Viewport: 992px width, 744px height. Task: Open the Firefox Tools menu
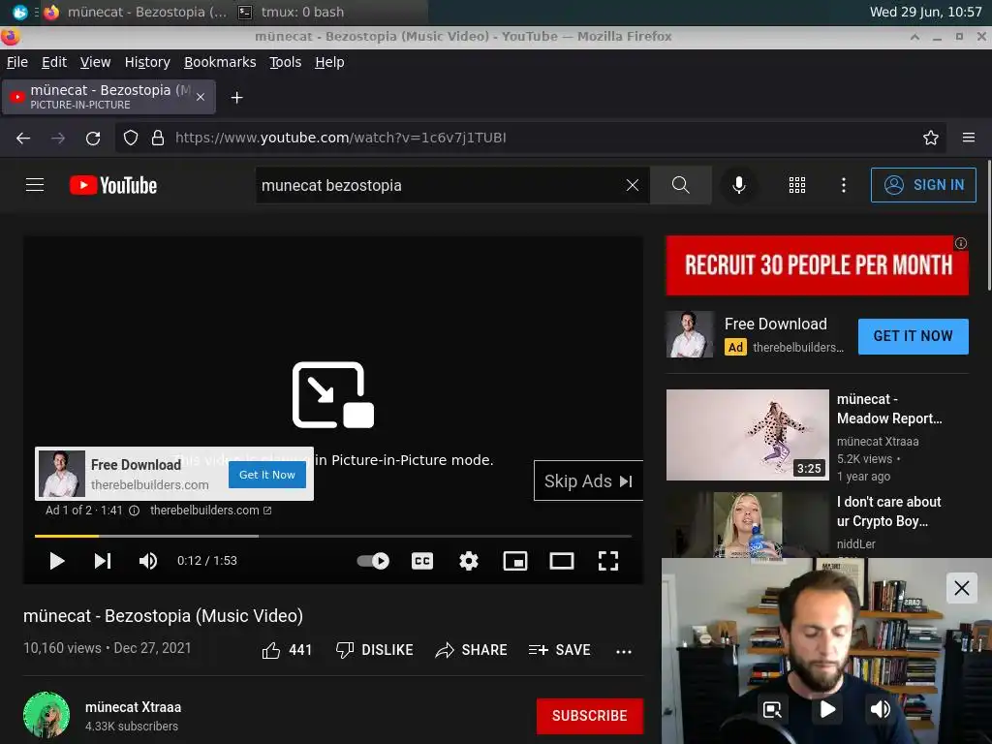pyautogui.click(x=286, y=62)
